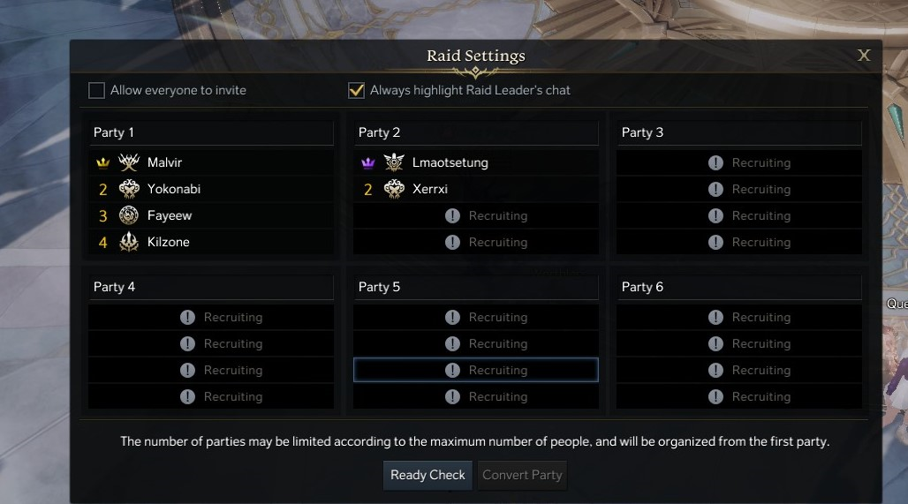Select the highlighted Recruiting slot in Party 5
This screenshot has width=908, height=504.
475,370
